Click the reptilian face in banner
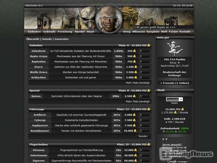 [x=129, y=18]
